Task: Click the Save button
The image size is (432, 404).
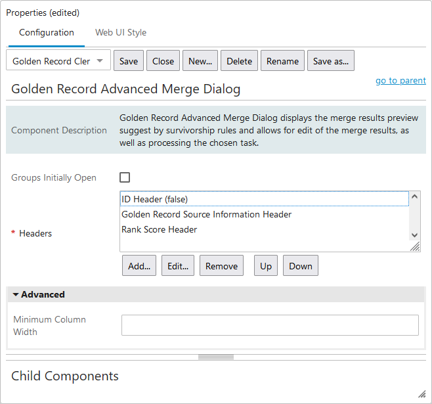Action: pyautogui.click(x=129, y=61)
